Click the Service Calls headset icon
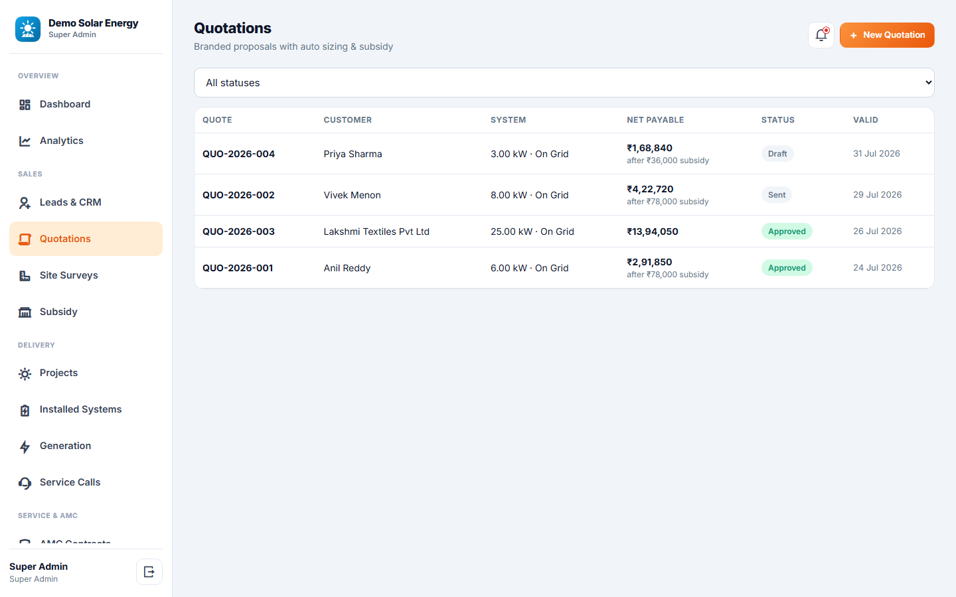The width and height of the screenshot is (956, 597). 25,484
